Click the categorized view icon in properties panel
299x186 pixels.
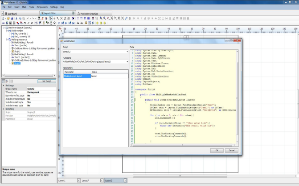tap(4, 81)
